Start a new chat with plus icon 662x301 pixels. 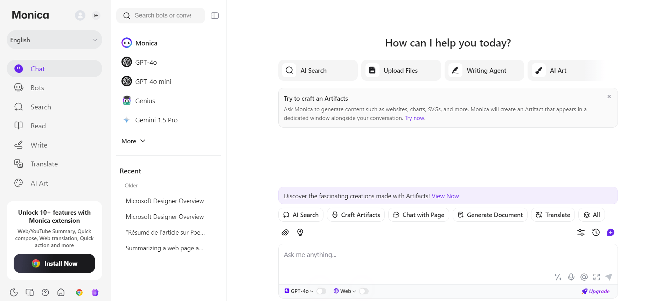tap(611, 232)
